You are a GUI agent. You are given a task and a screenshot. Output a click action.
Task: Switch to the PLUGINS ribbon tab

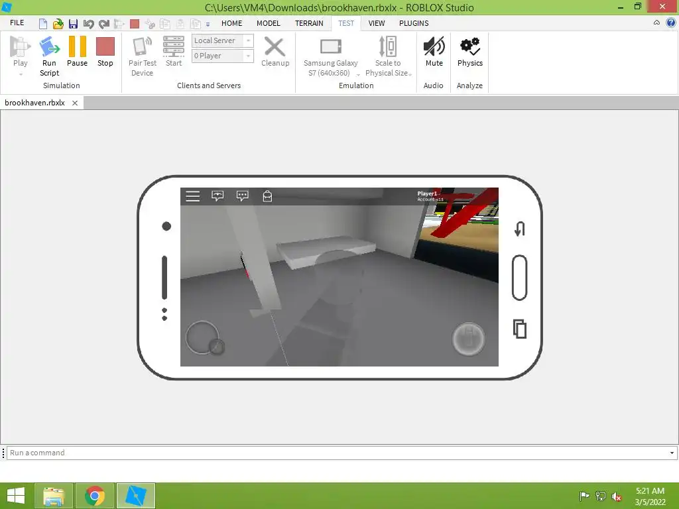click(414, 23)
